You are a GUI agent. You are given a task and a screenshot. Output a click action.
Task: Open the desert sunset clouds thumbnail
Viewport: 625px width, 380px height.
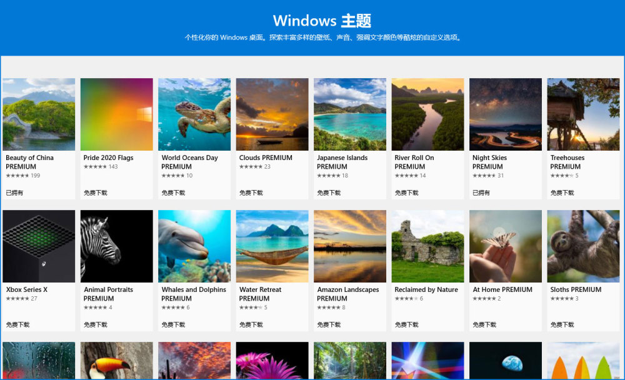[x=194, y=361]
